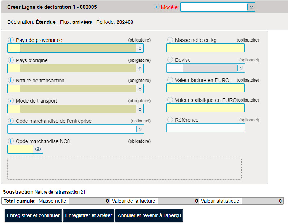Show info for Devise

click(x=170, y=60)
